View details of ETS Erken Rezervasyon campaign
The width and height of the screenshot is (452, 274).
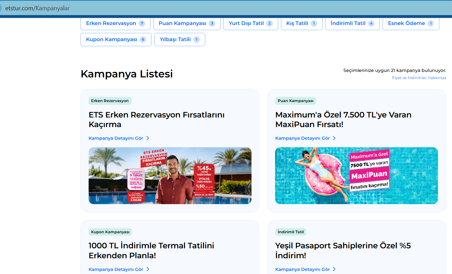pyautogui.click(x=119, y=138)
